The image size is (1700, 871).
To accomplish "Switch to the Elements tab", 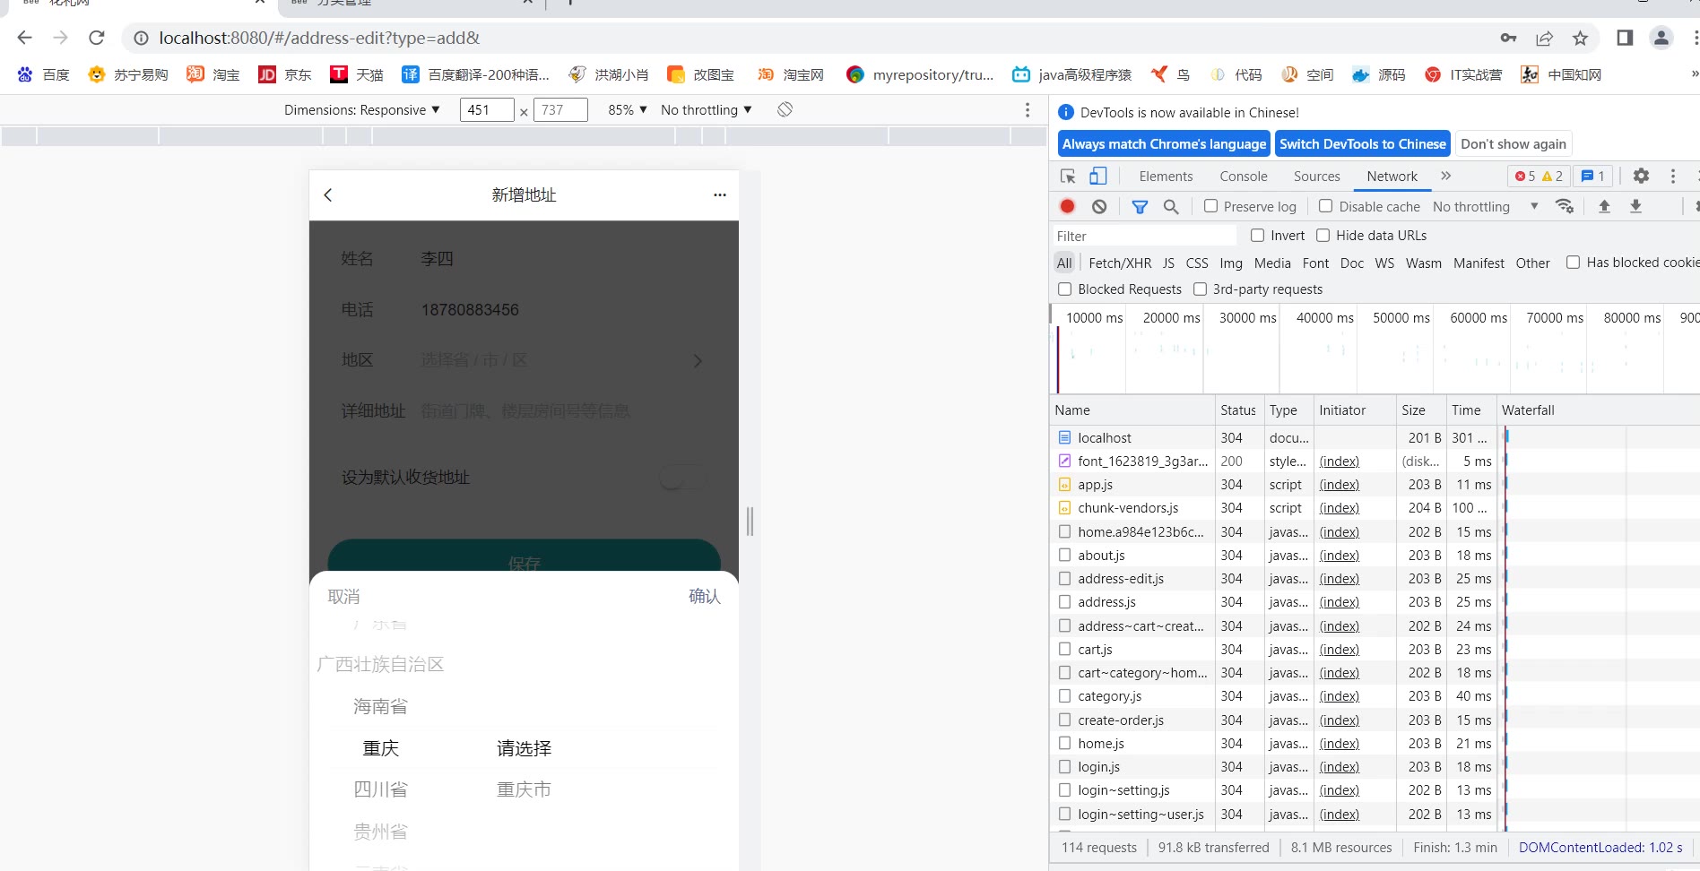I will tap(1166, 176).
